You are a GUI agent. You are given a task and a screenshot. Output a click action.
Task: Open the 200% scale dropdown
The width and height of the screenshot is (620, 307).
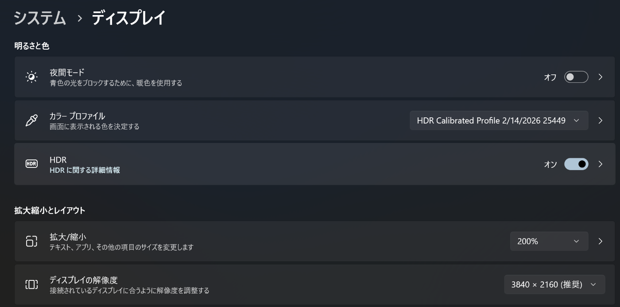coord(549,241)
